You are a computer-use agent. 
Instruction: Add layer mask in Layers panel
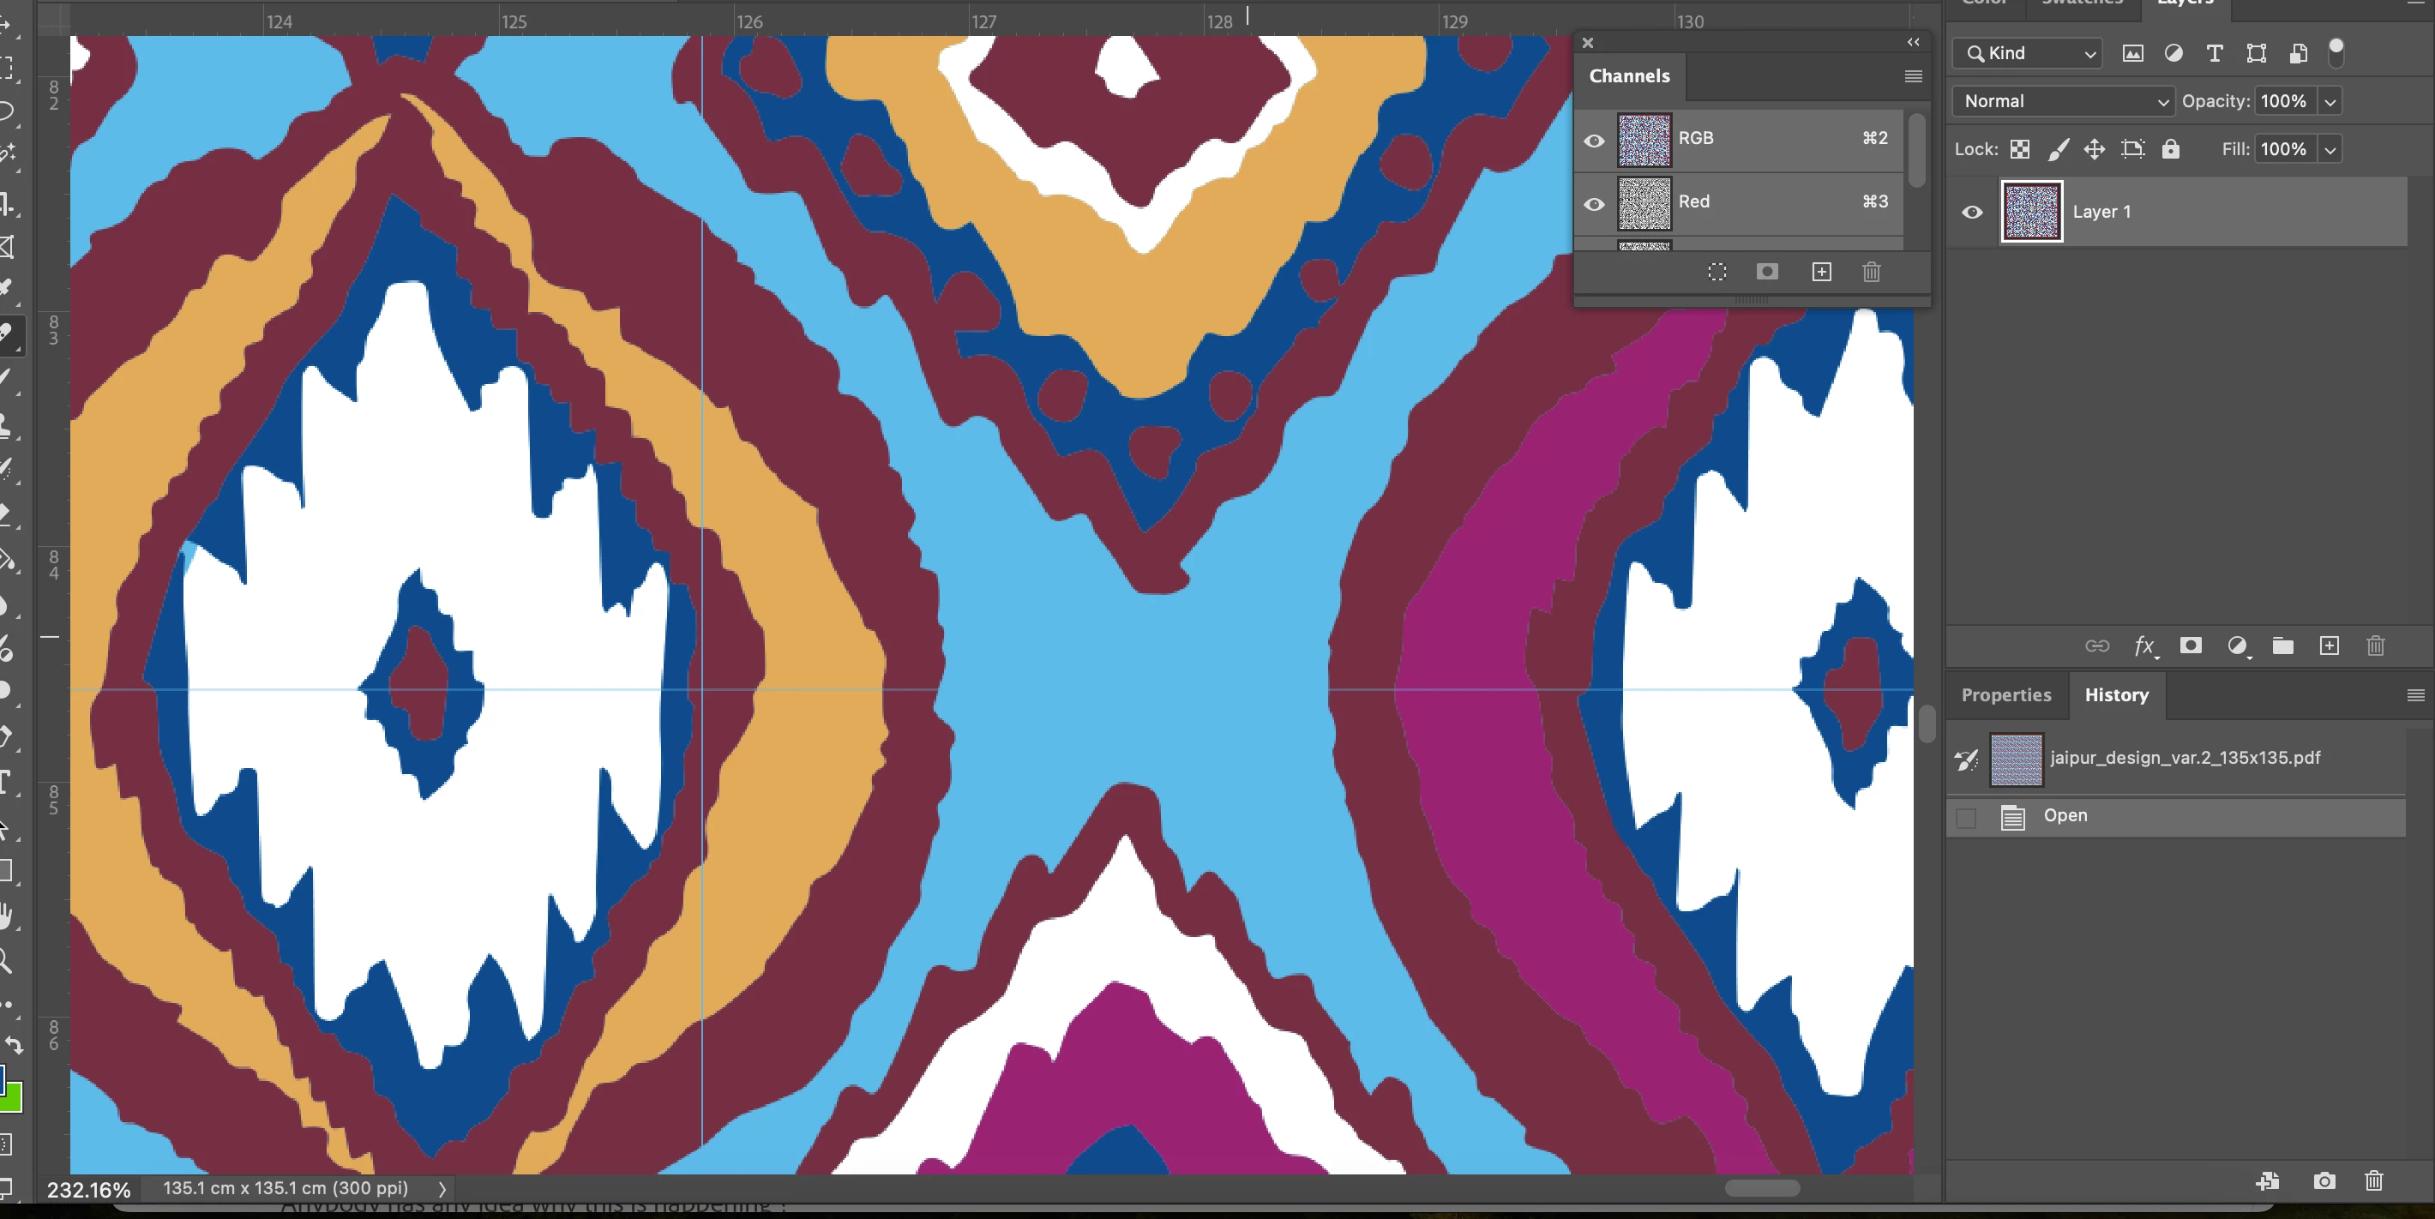(2190, 646)
